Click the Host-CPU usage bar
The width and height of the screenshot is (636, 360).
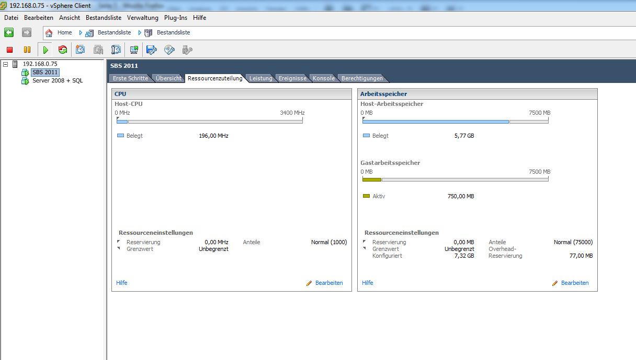coord(210,122)
